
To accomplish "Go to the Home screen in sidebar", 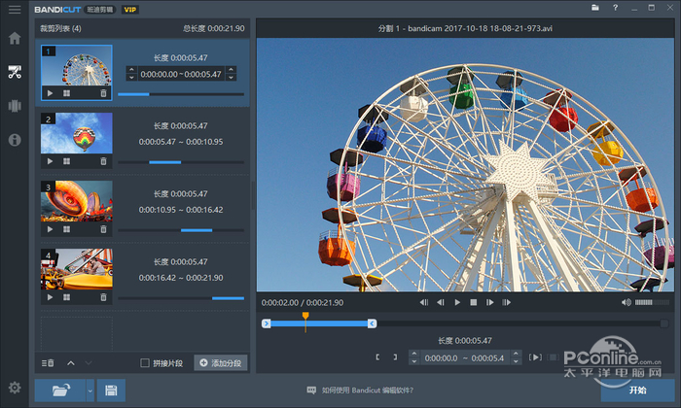I will [15, 39].
